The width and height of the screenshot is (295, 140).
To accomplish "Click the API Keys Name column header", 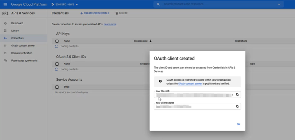I will 66,41.
